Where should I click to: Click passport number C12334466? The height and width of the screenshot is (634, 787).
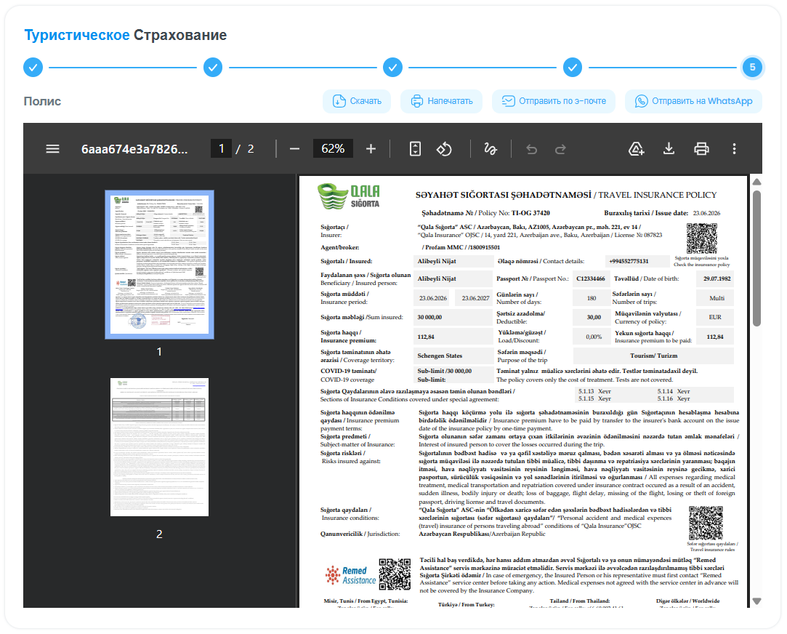(x=591, y=278)
